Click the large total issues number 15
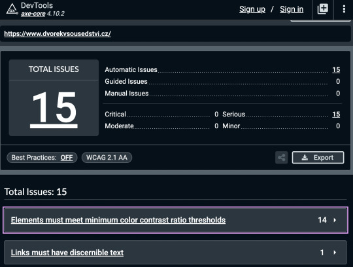Screen dimensions: 353x267 click(54, 109)
